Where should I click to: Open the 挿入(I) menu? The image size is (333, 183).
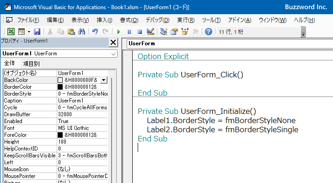pos(104,20)
